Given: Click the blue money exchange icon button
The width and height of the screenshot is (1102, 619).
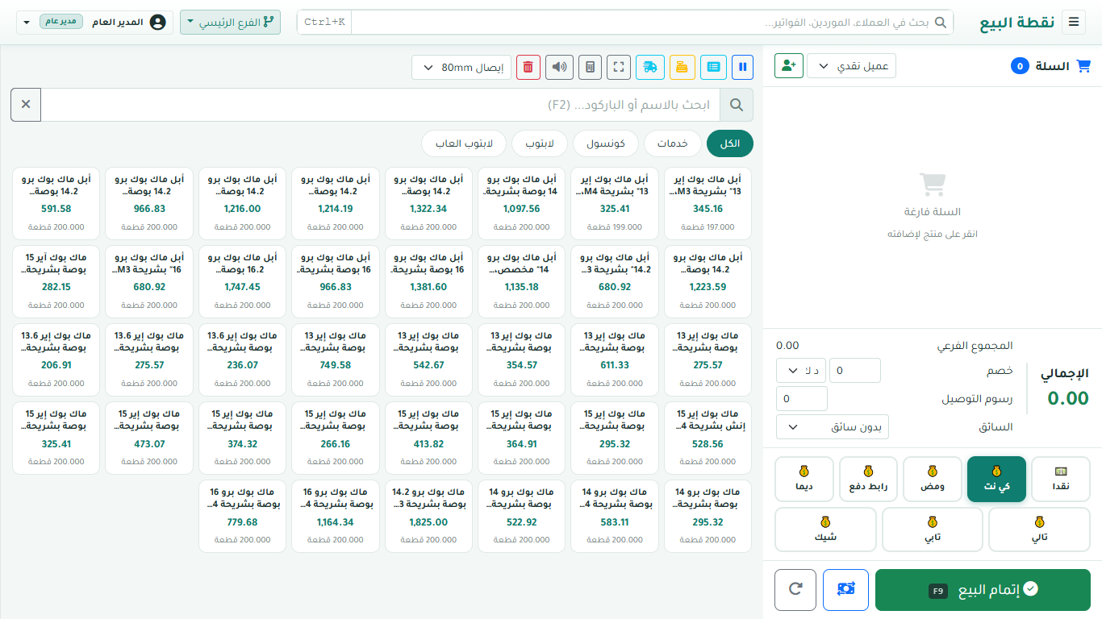Looking at the screenshot, I should point(845,589).
